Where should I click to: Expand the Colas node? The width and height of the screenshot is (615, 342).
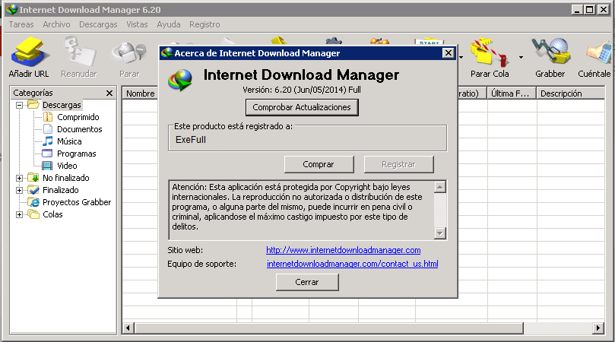(19, 214)
